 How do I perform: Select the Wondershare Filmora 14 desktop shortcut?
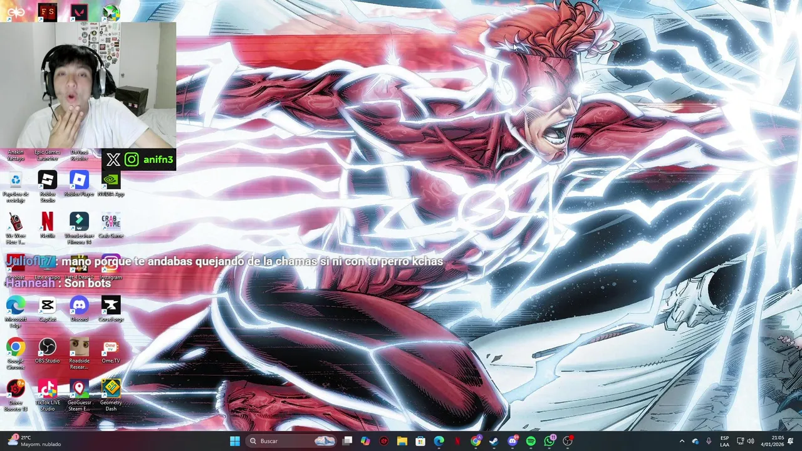click(x=79, y=228)
